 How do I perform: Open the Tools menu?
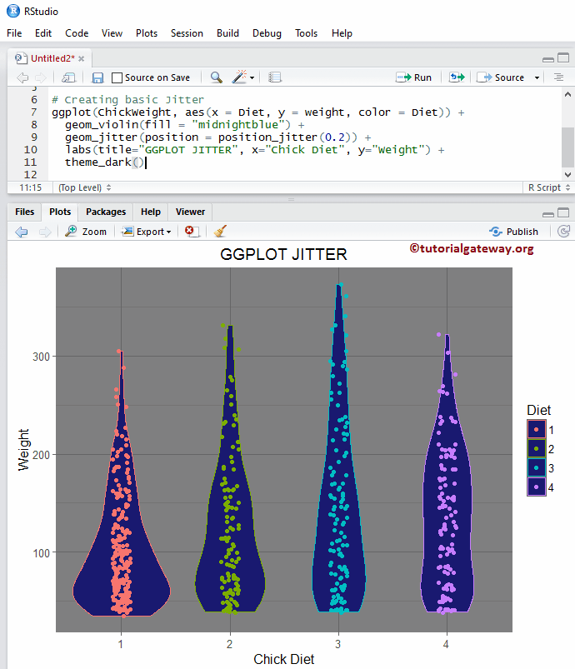[306, 33]
